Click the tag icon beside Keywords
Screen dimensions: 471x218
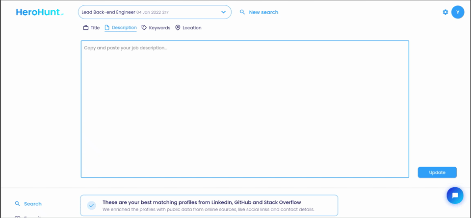click(x=144, y=28)
